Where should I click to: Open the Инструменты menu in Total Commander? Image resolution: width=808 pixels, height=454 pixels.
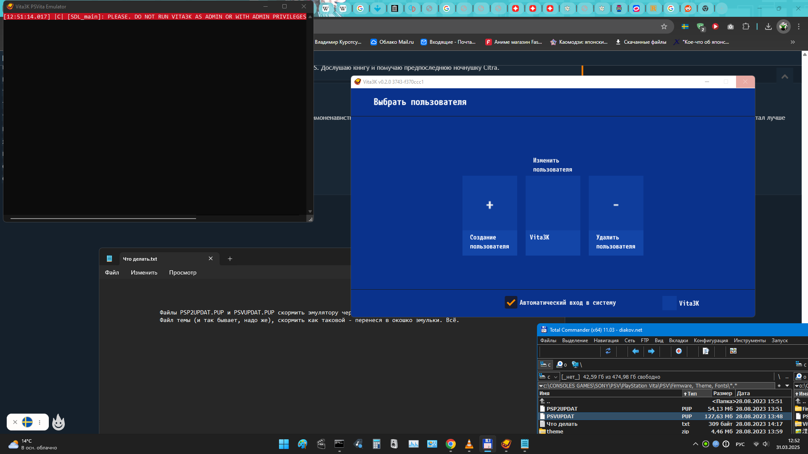click(750, 340)
